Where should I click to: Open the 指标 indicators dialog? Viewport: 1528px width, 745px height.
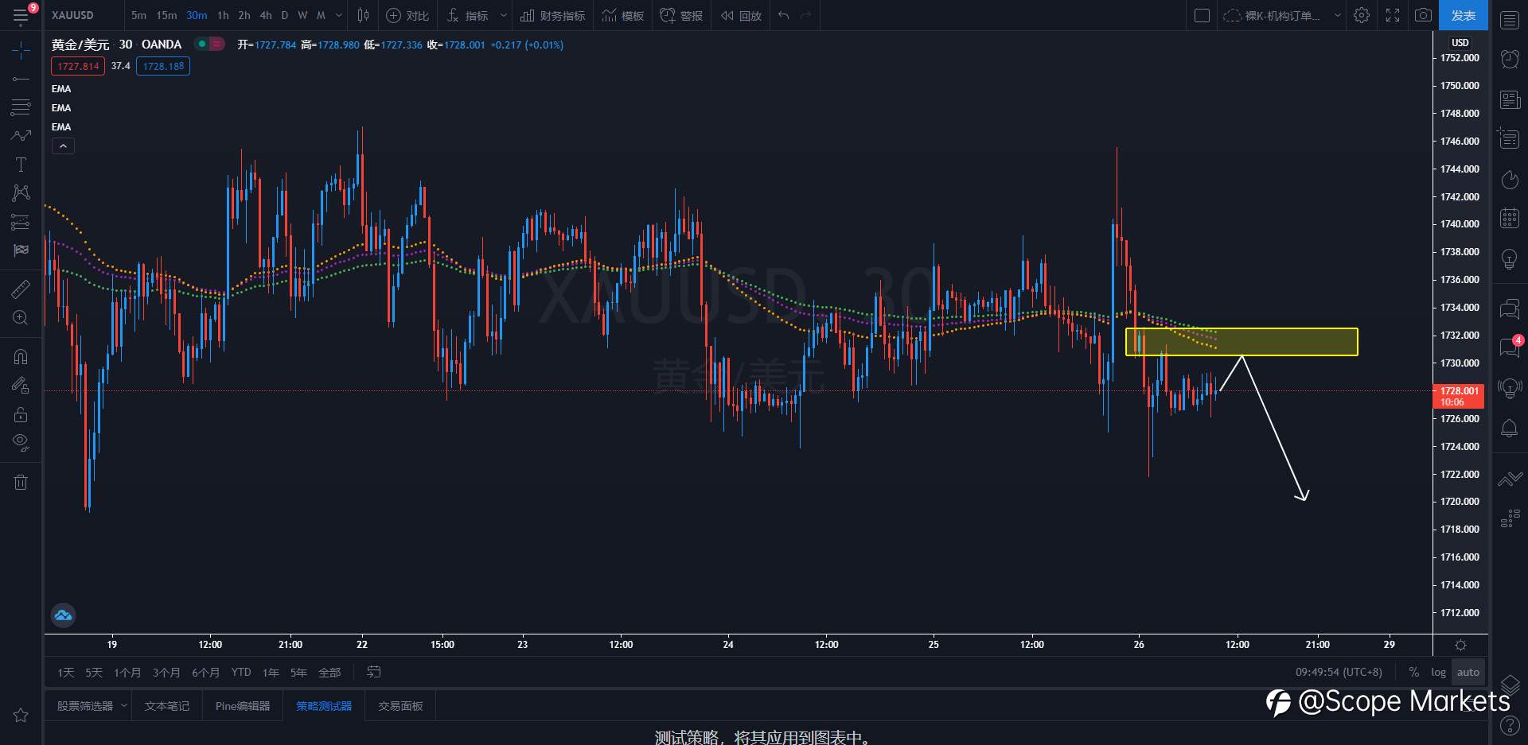click(468, 15)
